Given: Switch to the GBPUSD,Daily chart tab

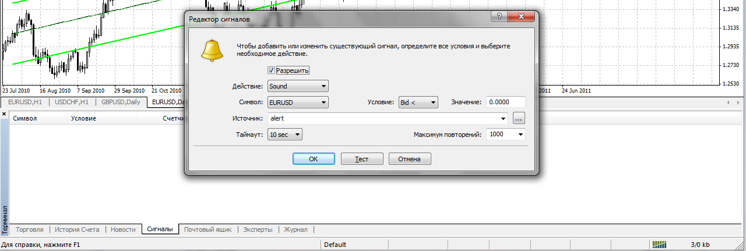Looking at the screenshot, I should point(121,102).
